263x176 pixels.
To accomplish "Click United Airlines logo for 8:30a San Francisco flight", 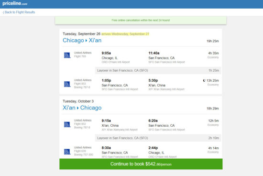I will (x=67, y=152).
